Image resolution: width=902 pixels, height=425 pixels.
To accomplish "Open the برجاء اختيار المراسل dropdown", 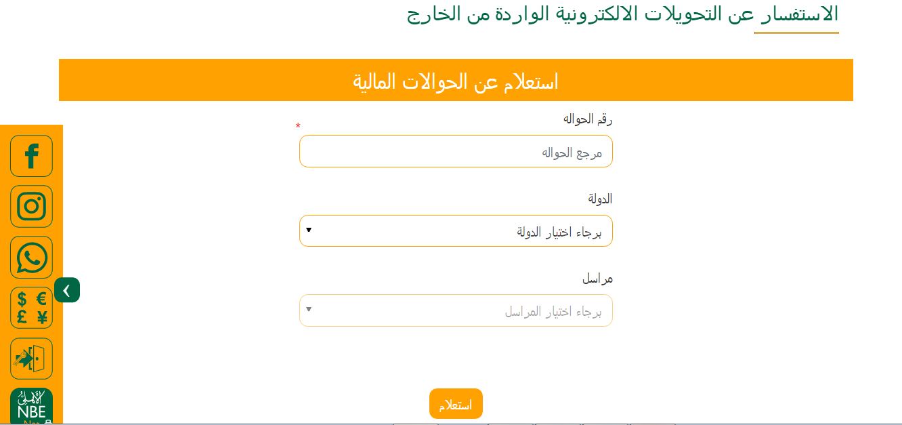I will [x=456, y=310].
